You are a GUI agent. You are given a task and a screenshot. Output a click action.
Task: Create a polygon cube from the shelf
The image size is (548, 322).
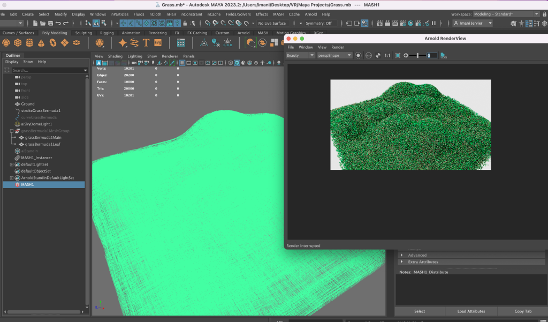[x=18, y=43]
